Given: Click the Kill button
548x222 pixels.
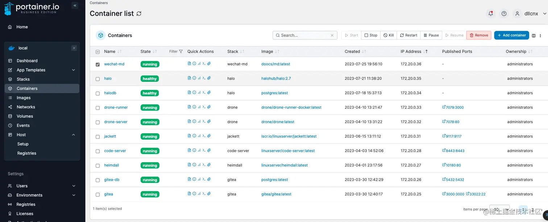Looking at the screenshot, I should pyautogui.click(x=389, y=35).
